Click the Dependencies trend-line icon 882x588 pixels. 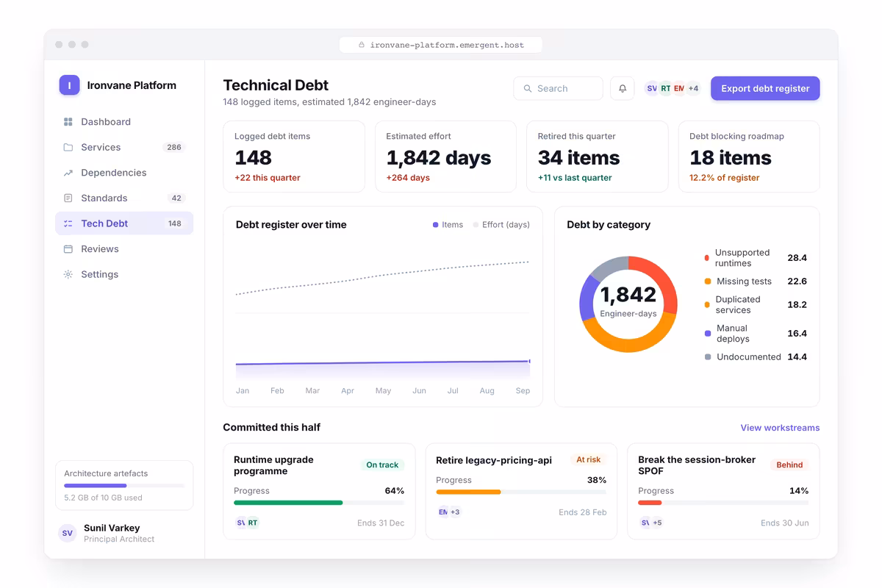pyautogui.click(x=68, y=173)
